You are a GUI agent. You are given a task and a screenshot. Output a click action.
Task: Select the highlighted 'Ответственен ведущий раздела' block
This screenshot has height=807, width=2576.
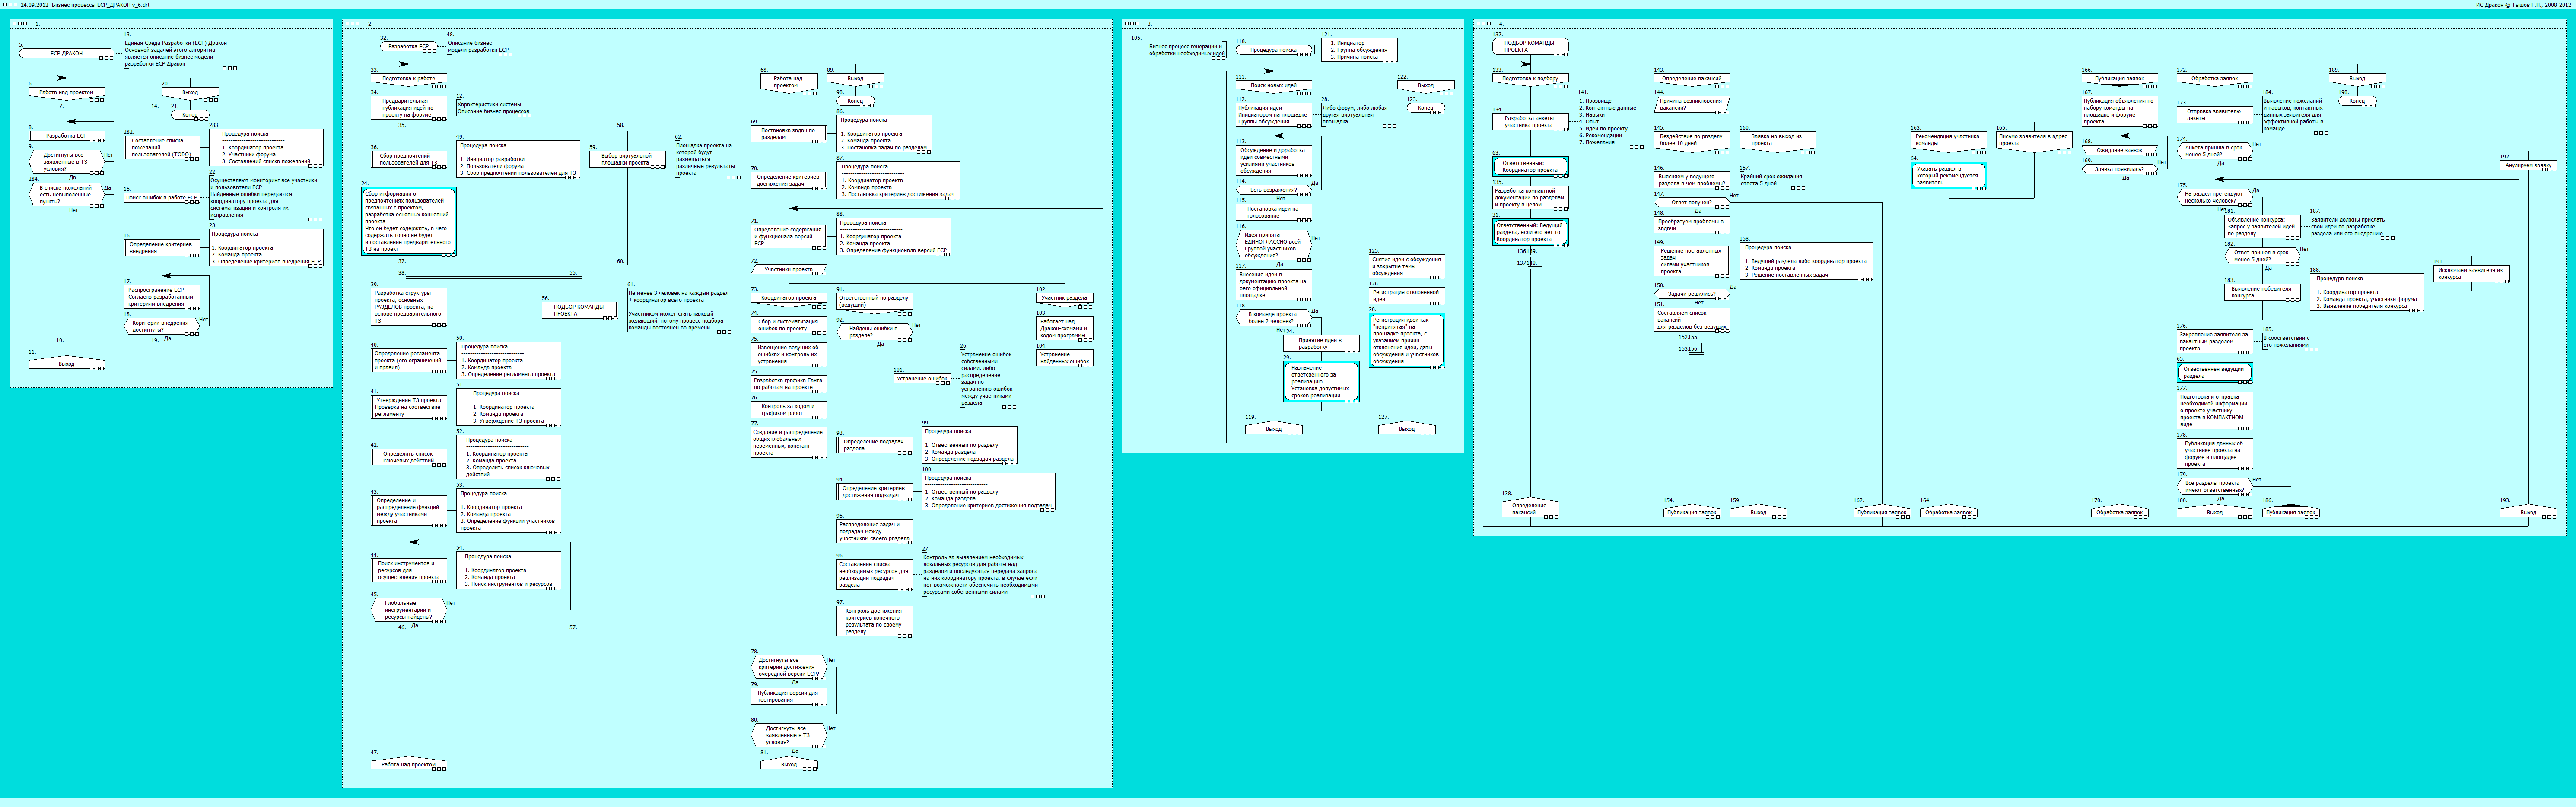(x=2215, y=373)
